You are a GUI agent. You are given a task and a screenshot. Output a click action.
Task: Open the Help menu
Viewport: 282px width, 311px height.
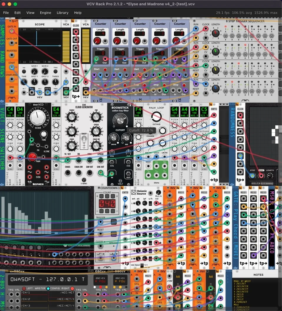click(78, 13)
